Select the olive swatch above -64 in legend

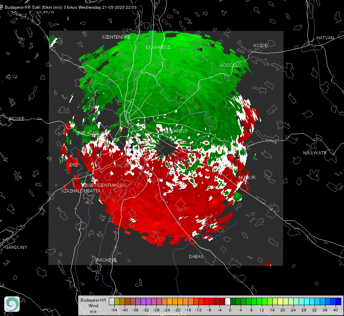click(117, 301)
